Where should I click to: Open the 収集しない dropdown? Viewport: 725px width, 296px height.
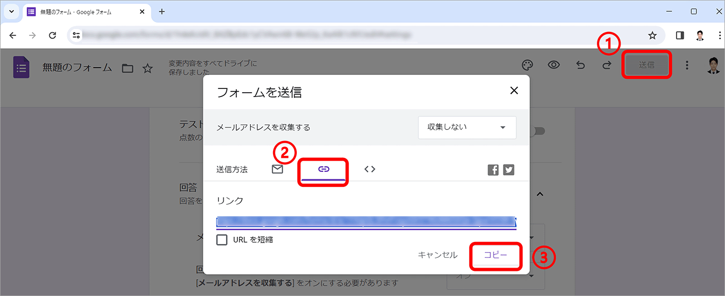click(467, 127)
